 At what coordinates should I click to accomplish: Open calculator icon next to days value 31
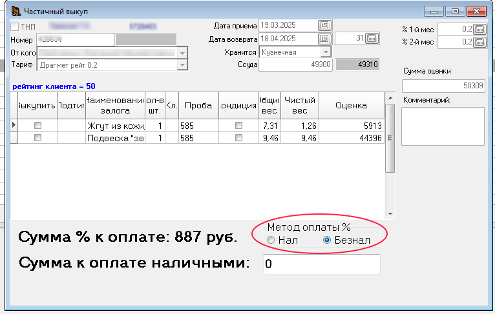coord(372,39)
